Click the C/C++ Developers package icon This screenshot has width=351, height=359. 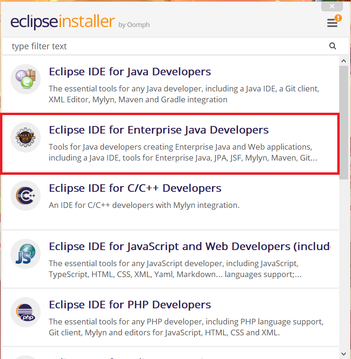[x=26, y=196]
